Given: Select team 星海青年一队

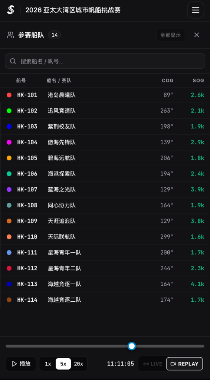Looking at the screenshot, I should click(65, 252).
